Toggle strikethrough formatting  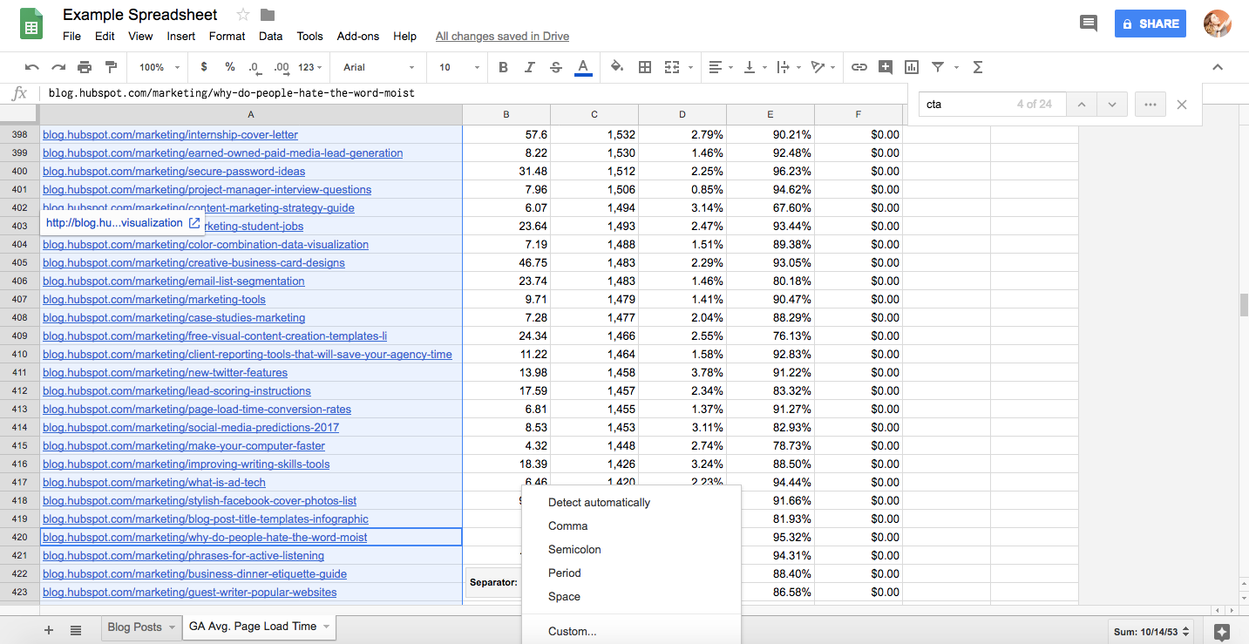pos(556,67)
